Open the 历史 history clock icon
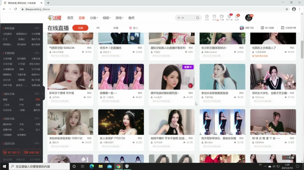 point(207,17)
